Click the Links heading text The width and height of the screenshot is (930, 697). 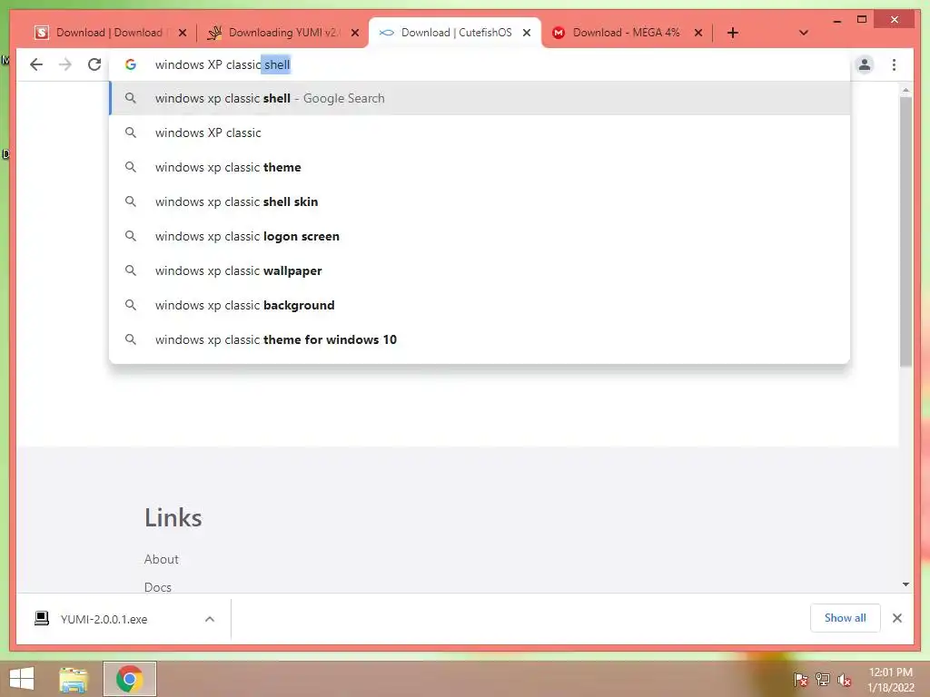(173, 517)
